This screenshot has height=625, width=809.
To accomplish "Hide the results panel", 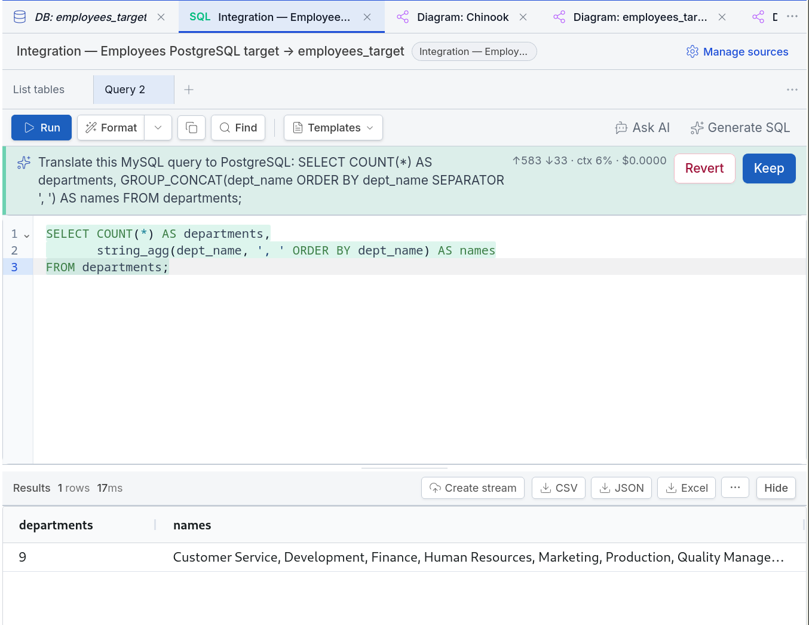I will [776, 488].
